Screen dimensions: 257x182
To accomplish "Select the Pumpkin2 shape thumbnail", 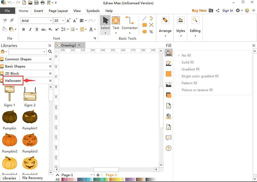I will point(10,140).
